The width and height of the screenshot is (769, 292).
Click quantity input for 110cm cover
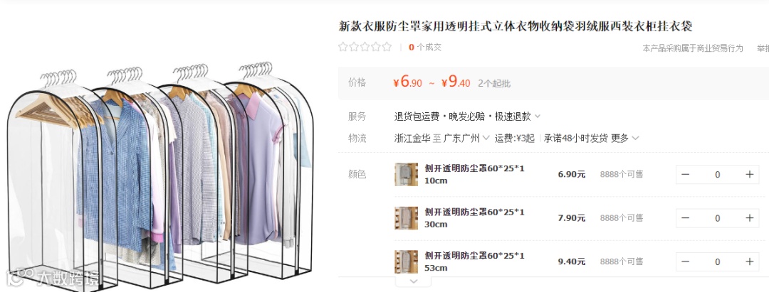pos(718,175)
